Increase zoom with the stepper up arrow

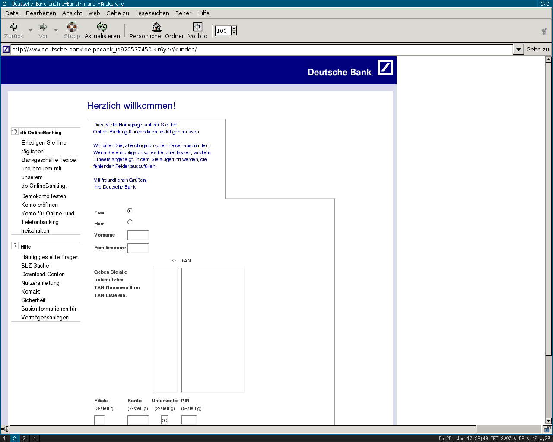click(234, 28)
